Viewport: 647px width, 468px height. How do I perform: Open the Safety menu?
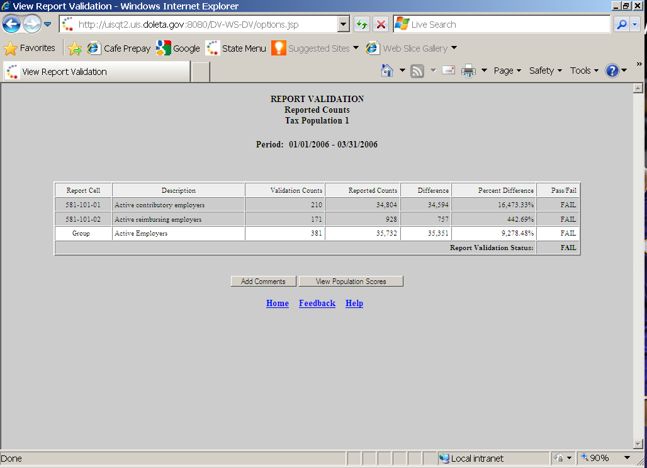click(545, 71)
